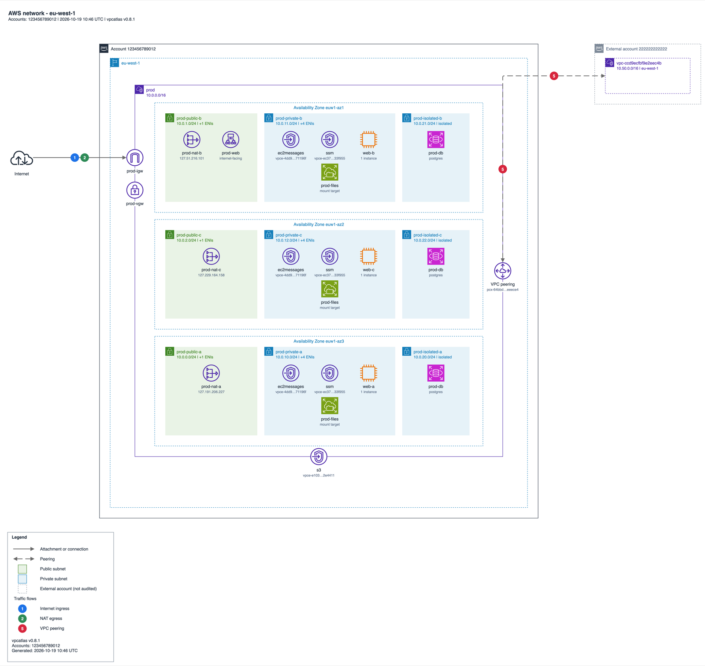The height and width of the screenshot is (666, 705).
Task: Select ssm endpoint icon in prod-private-a
Action: tap(330, 373)
